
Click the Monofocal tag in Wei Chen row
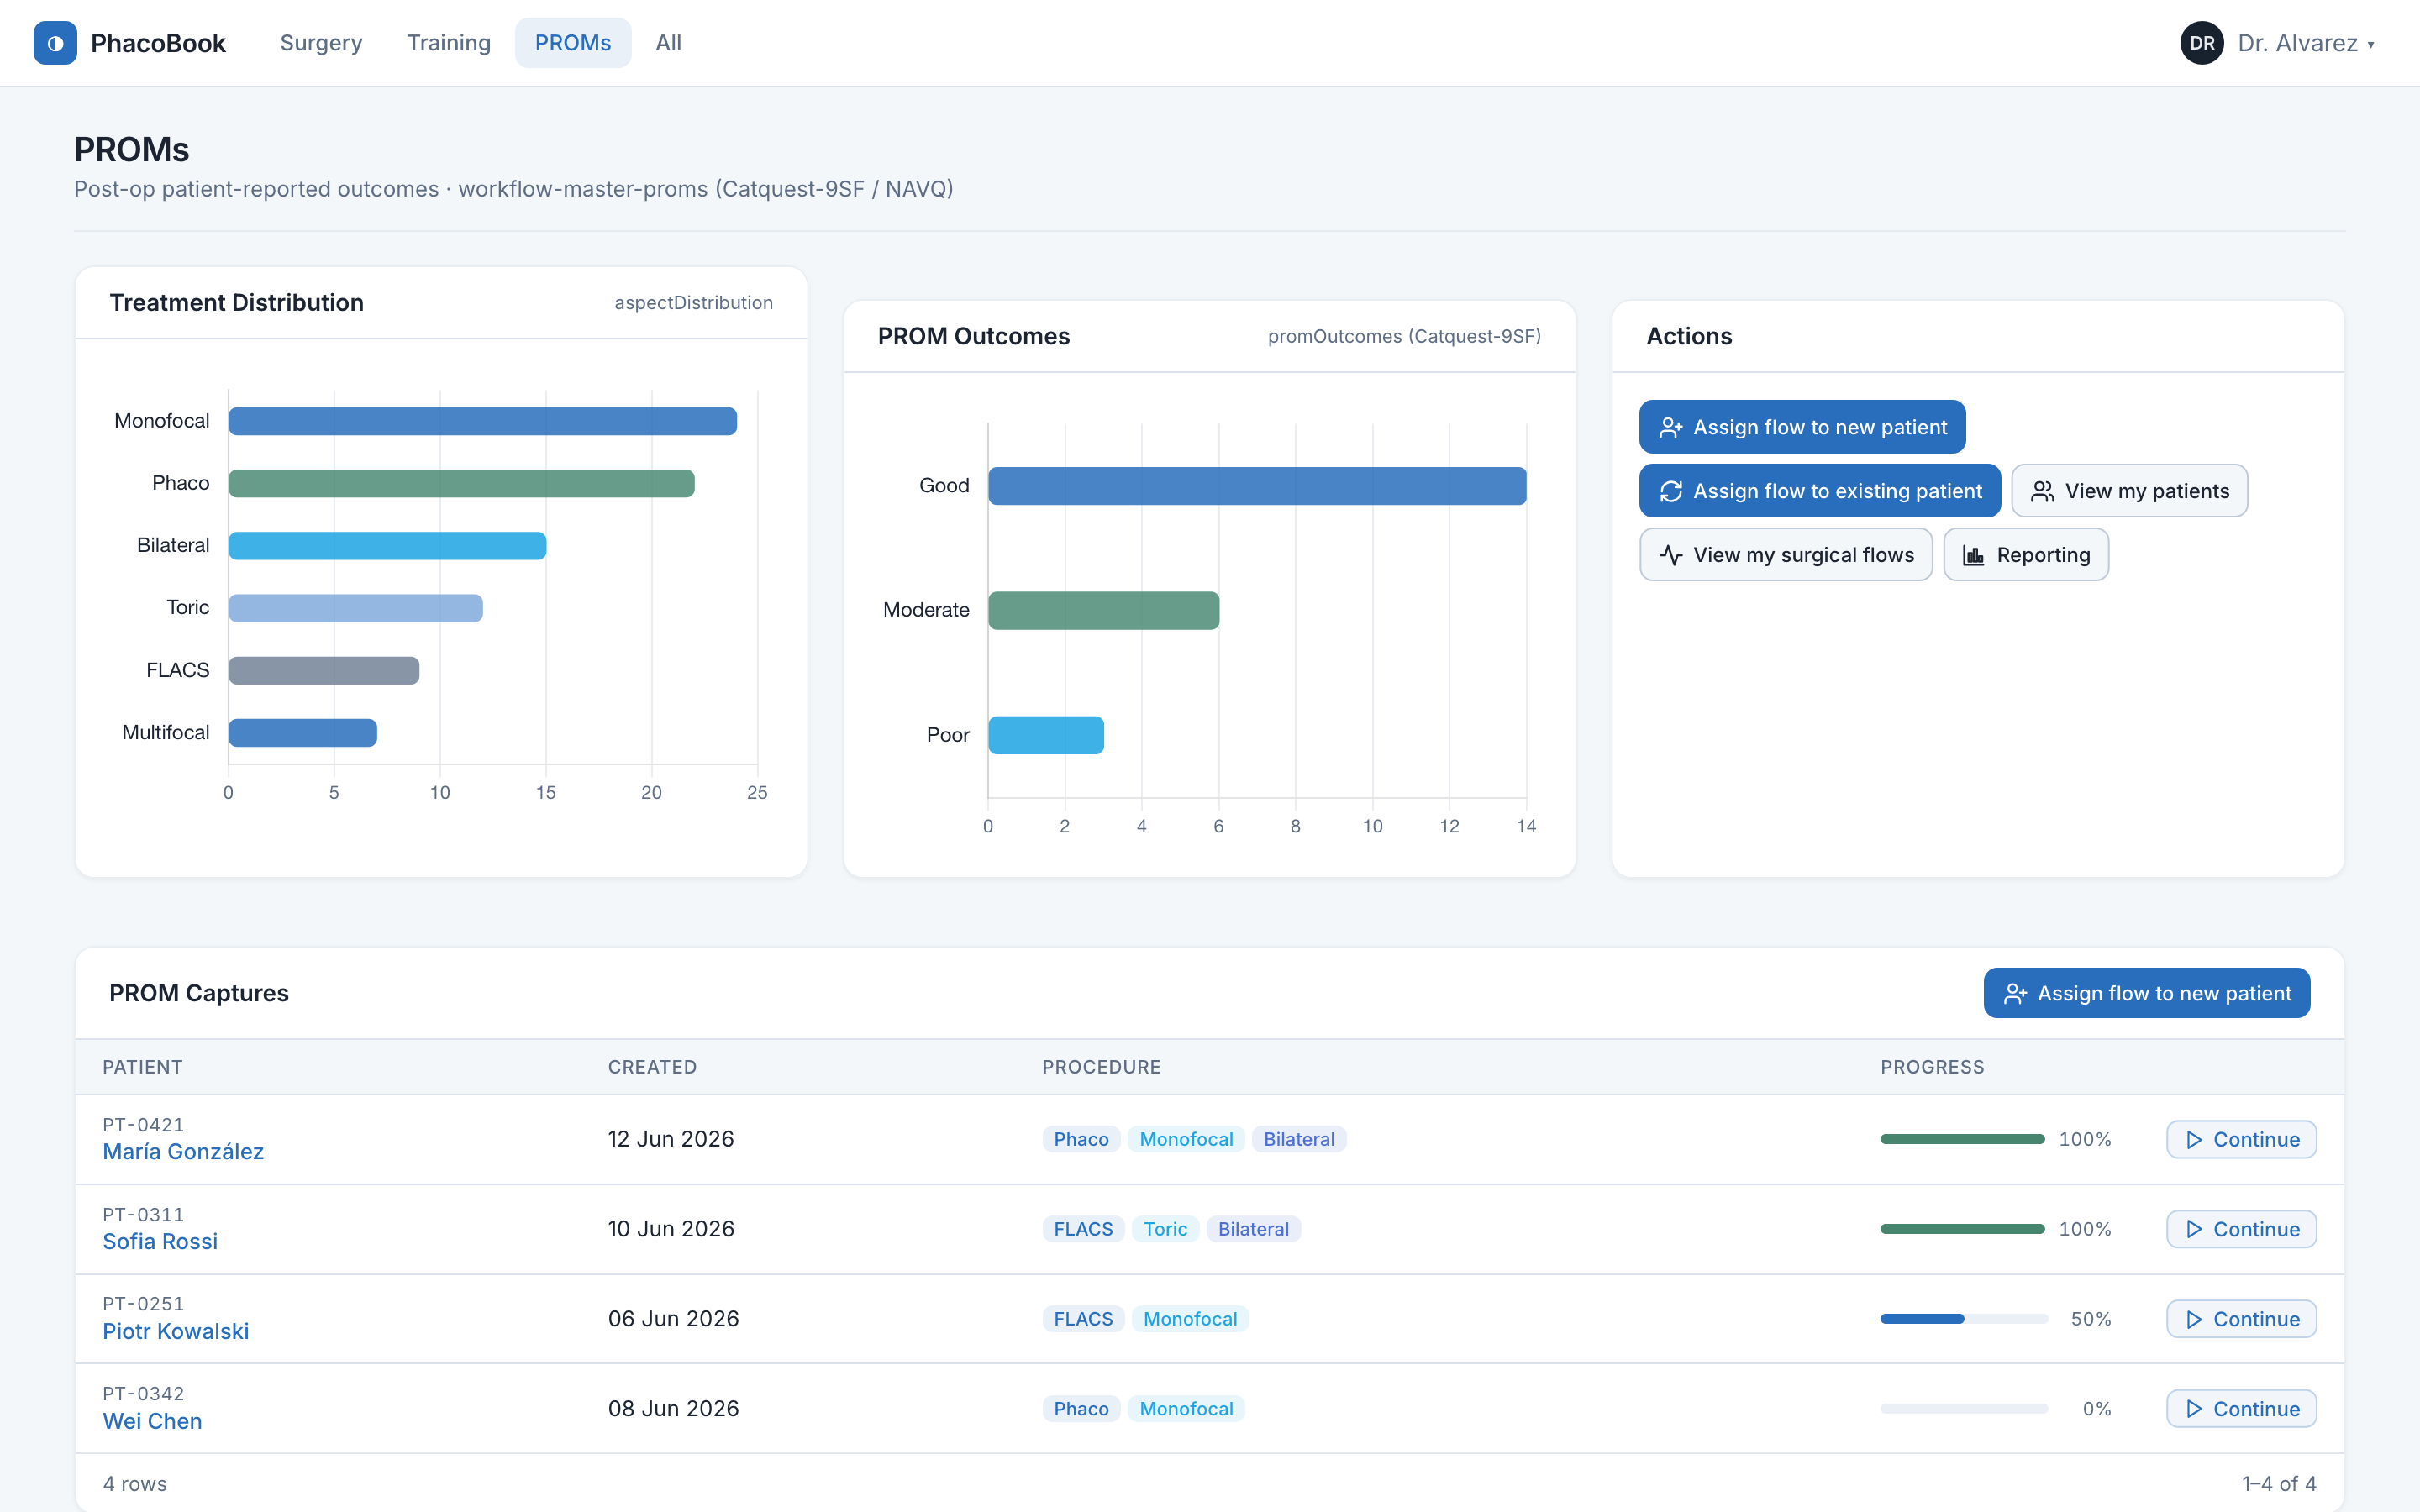pyautogui.click(x=1186, y=1409)
